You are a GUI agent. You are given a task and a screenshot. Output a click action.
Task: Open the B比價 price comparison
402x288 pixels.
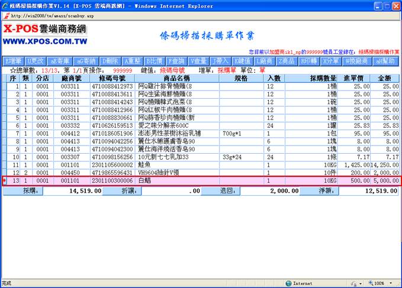coord(154,61)
